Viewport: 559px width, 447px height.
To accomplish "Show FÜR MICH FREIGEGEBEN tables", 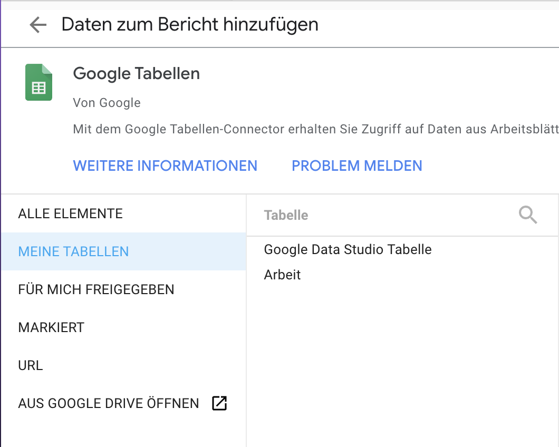I will (97, 289).
